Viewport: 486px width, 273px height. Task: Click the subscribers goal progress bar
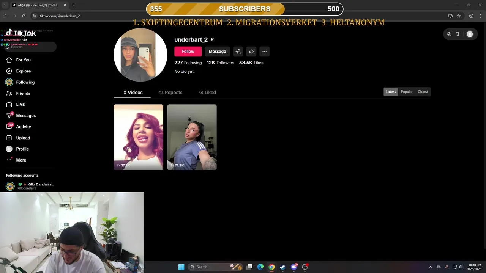click(x=245, y=9)
